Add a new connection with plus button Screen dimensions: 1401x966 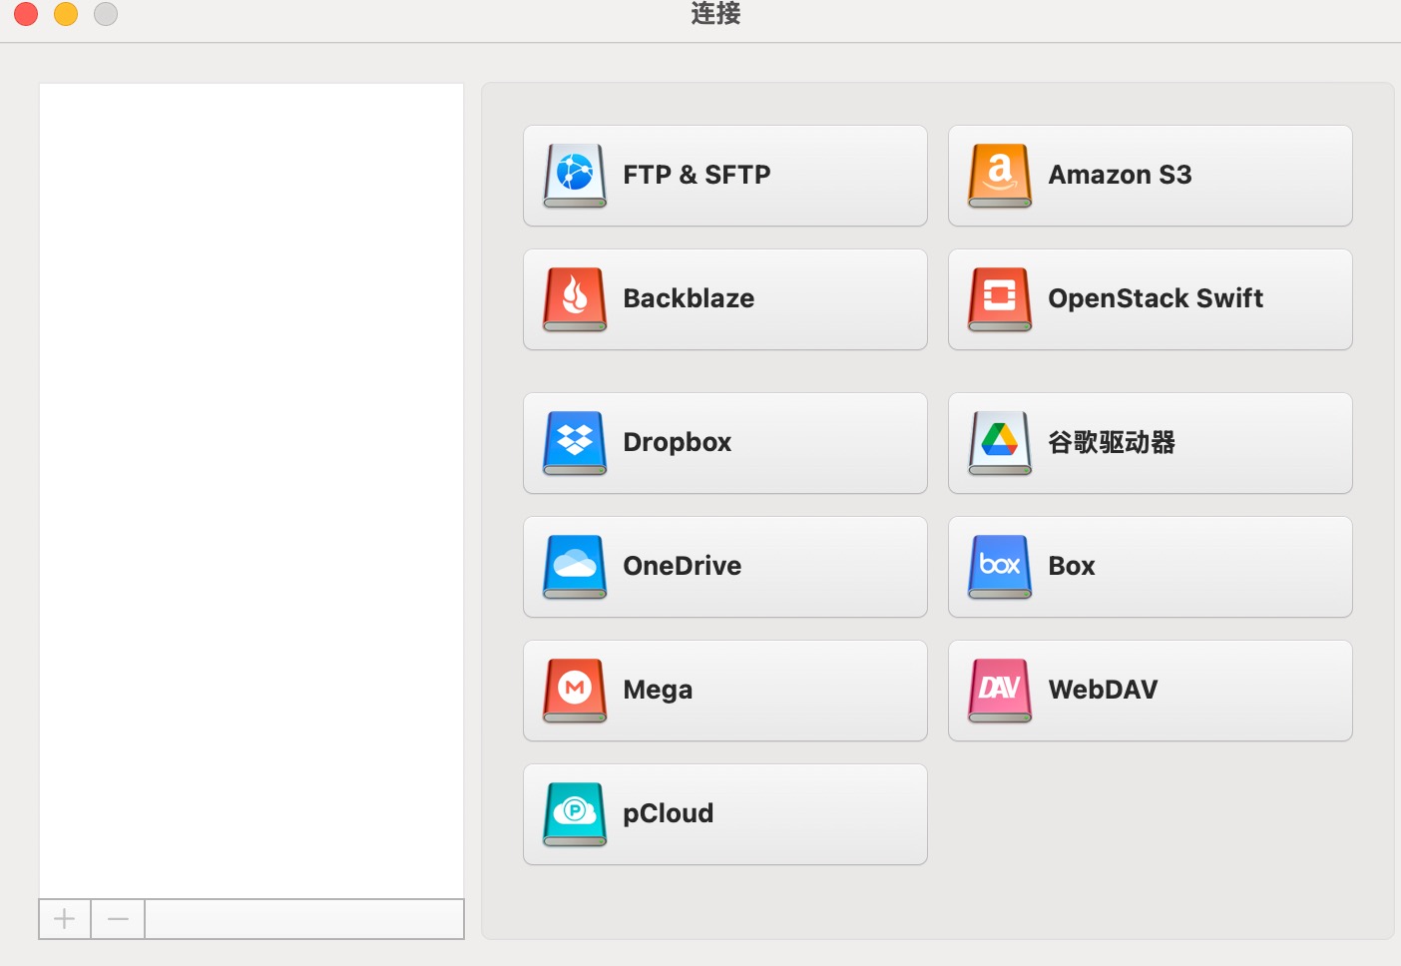(x=65, y=919)
